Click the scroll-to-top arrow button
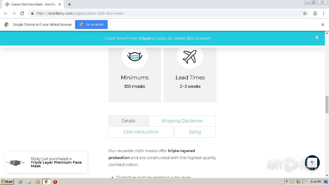Image resolution: width=329 pixels, height=185 pixels. tap(312, 163)
